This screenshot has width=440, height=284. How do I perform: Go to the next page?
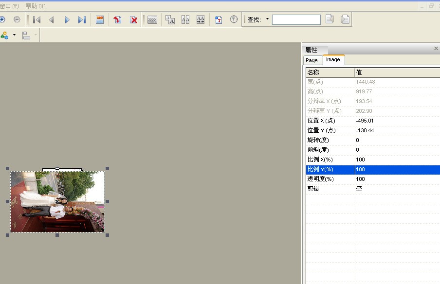click(67, 20)
